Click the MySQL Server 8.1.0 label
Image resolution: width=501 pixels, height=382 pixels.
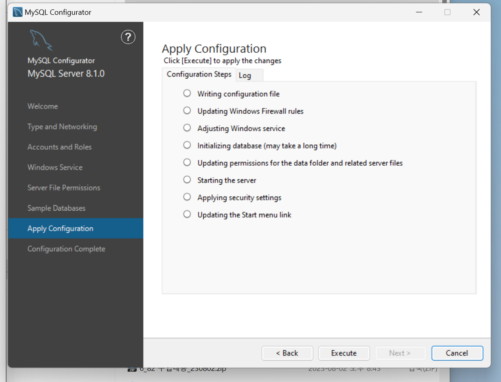pos(66,74)
